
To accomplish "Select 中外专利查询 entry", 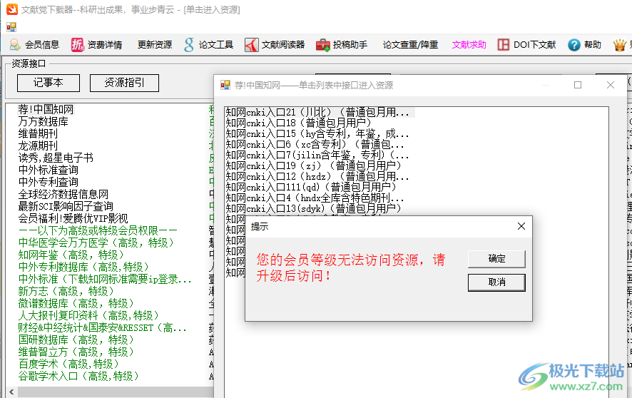I will pos(48,182).
